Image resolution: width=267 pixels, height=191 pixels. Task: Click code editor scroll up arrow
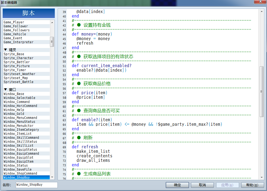(x=262, y=12)
